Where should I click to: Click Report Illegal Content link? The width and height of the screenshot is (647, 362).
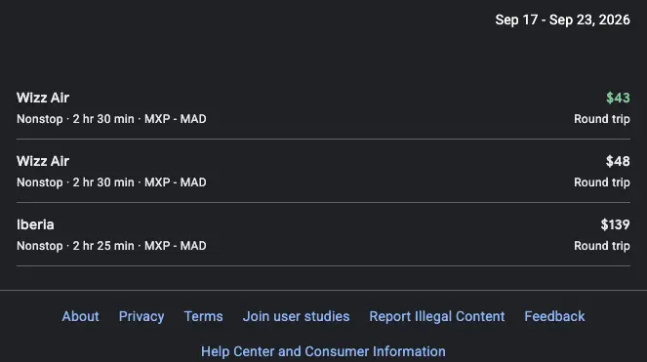point(437,316)
